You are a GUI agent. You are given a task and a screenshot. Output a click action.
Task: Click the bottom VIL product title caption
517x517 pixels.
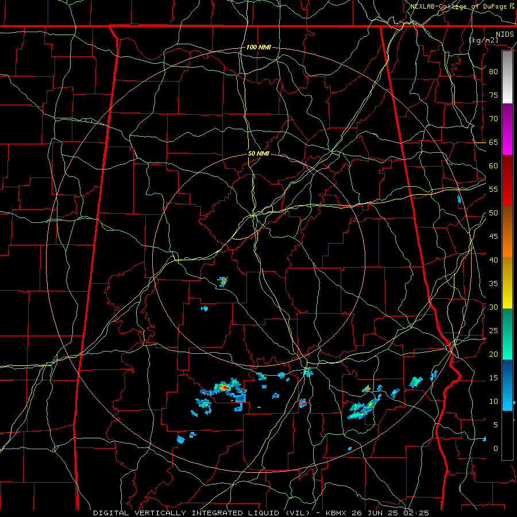[x=261, y=513]
